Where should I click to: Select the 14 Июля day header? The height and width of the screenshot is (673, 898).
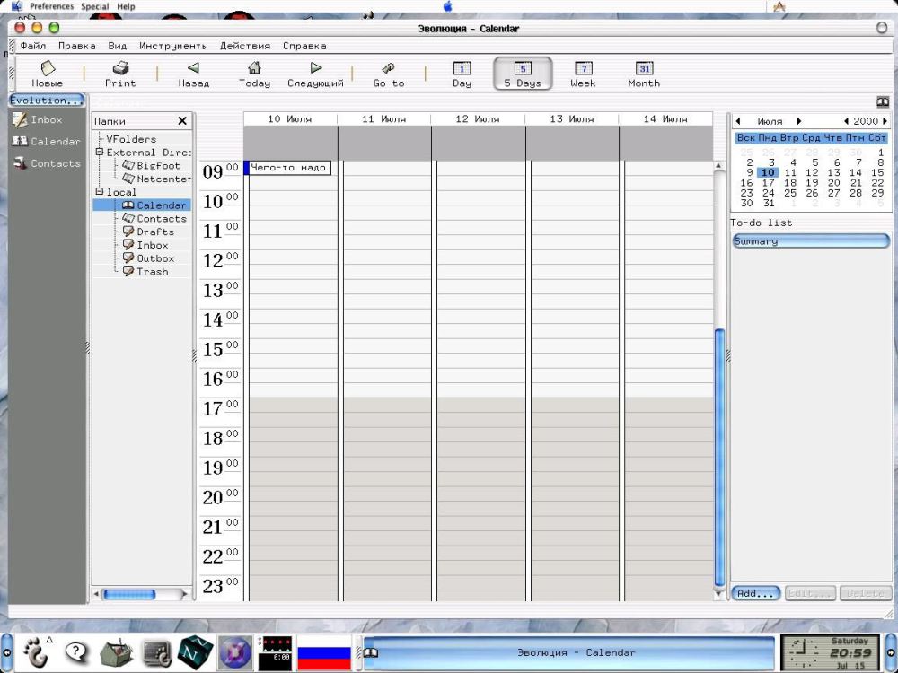coord(665,119)
